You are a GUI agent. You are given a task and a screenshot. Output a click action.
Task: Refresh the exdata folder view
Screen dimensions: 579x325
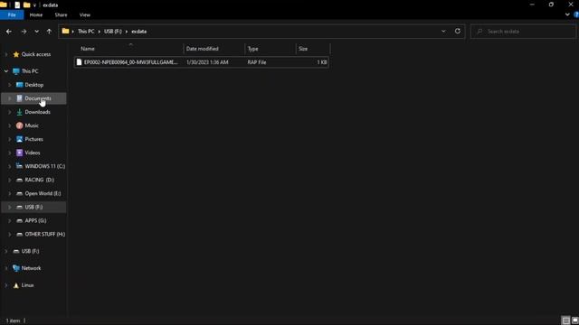click(458, 32)
